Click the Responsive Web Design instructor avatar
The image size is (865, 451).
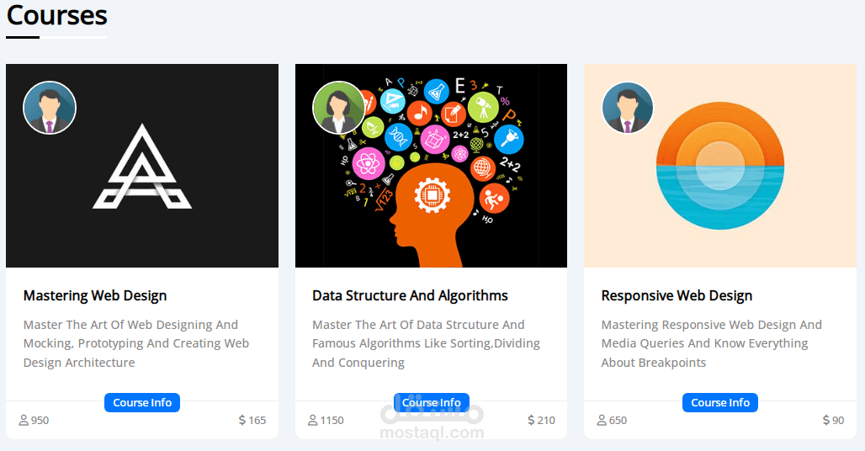[x=628, y=108]
